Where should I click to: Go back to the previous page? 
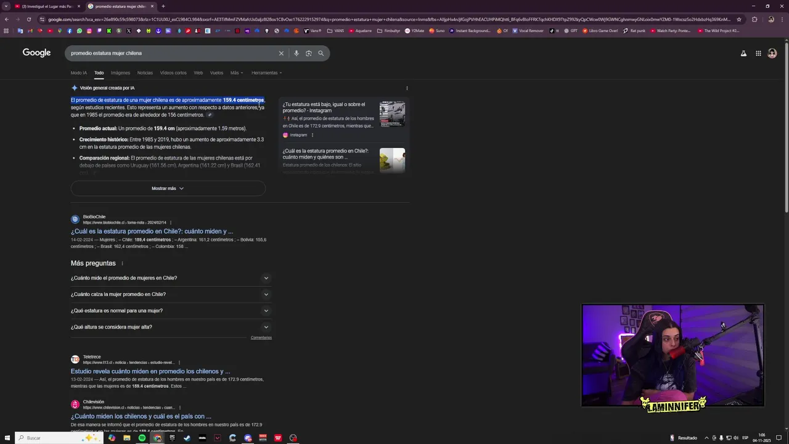pos(6,19)
